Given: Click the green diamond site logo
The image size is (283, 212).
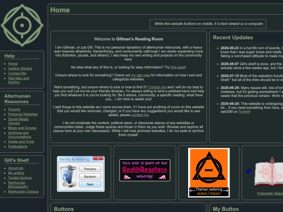Looking at the screenshot, I should coord(22,25).
